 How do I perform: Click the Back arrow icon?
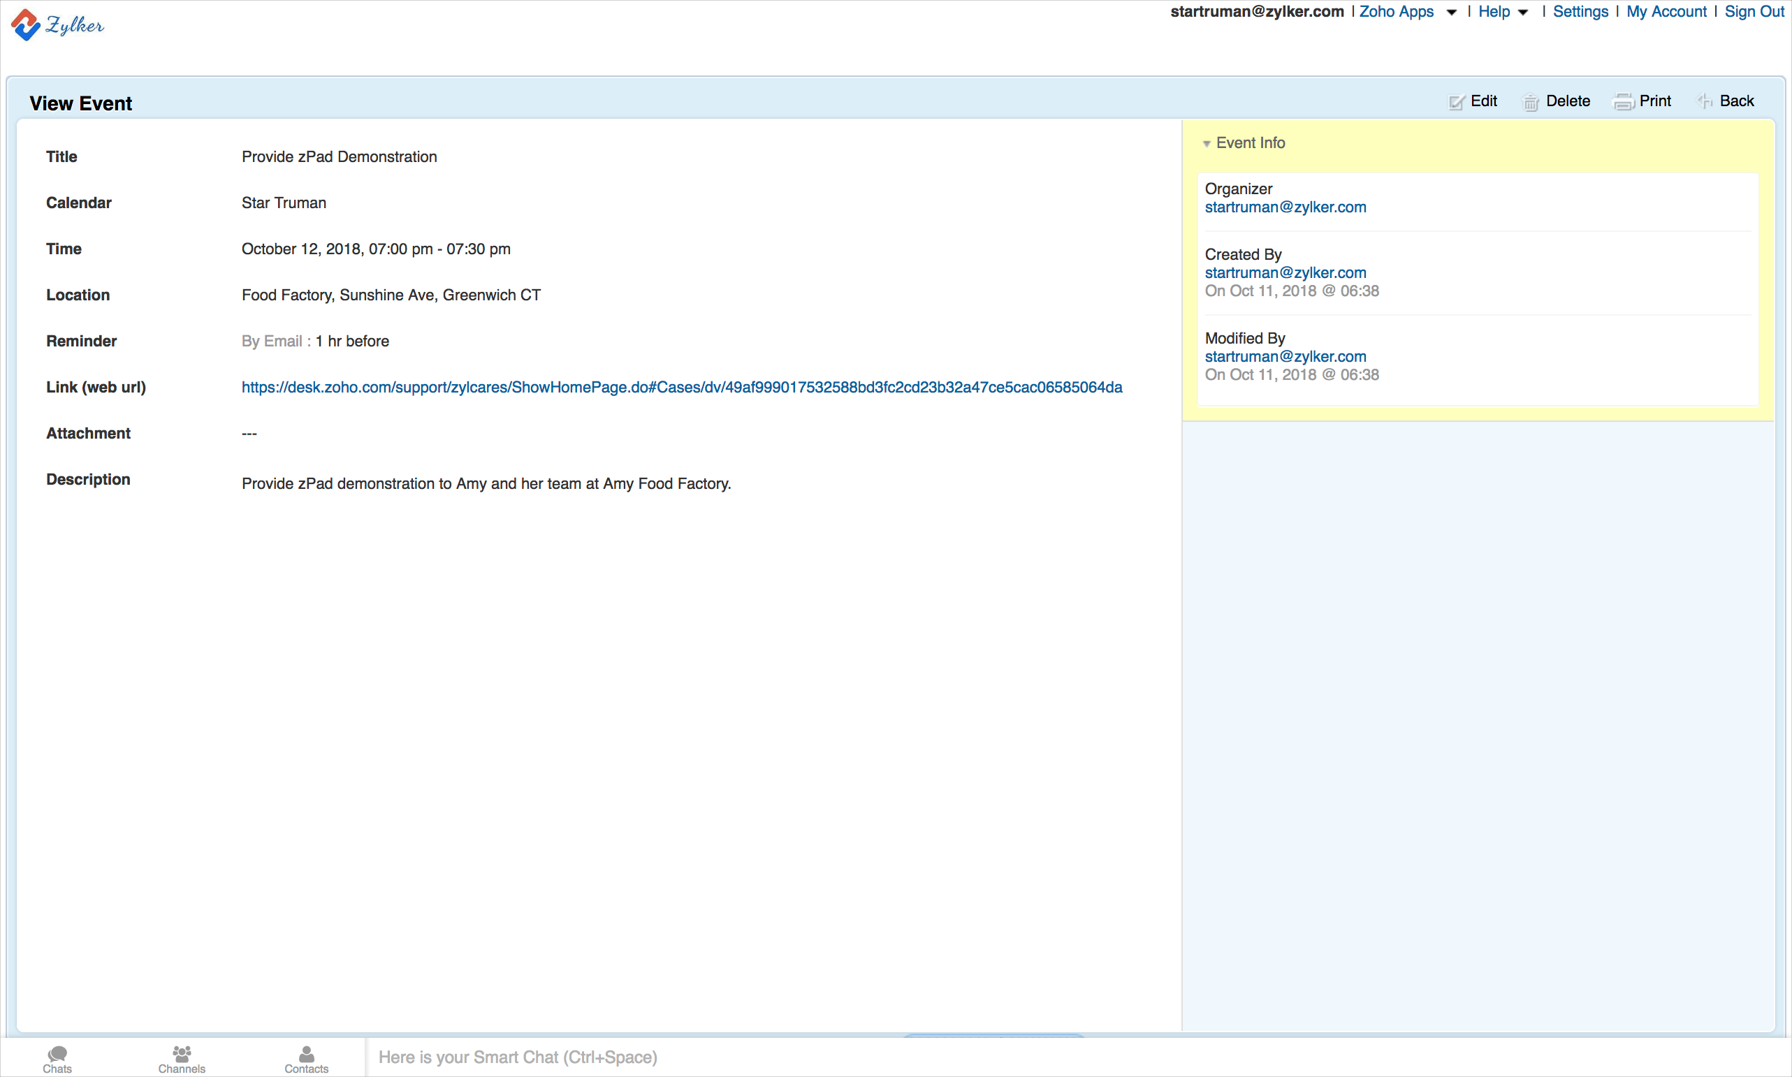pos(1705,101)
